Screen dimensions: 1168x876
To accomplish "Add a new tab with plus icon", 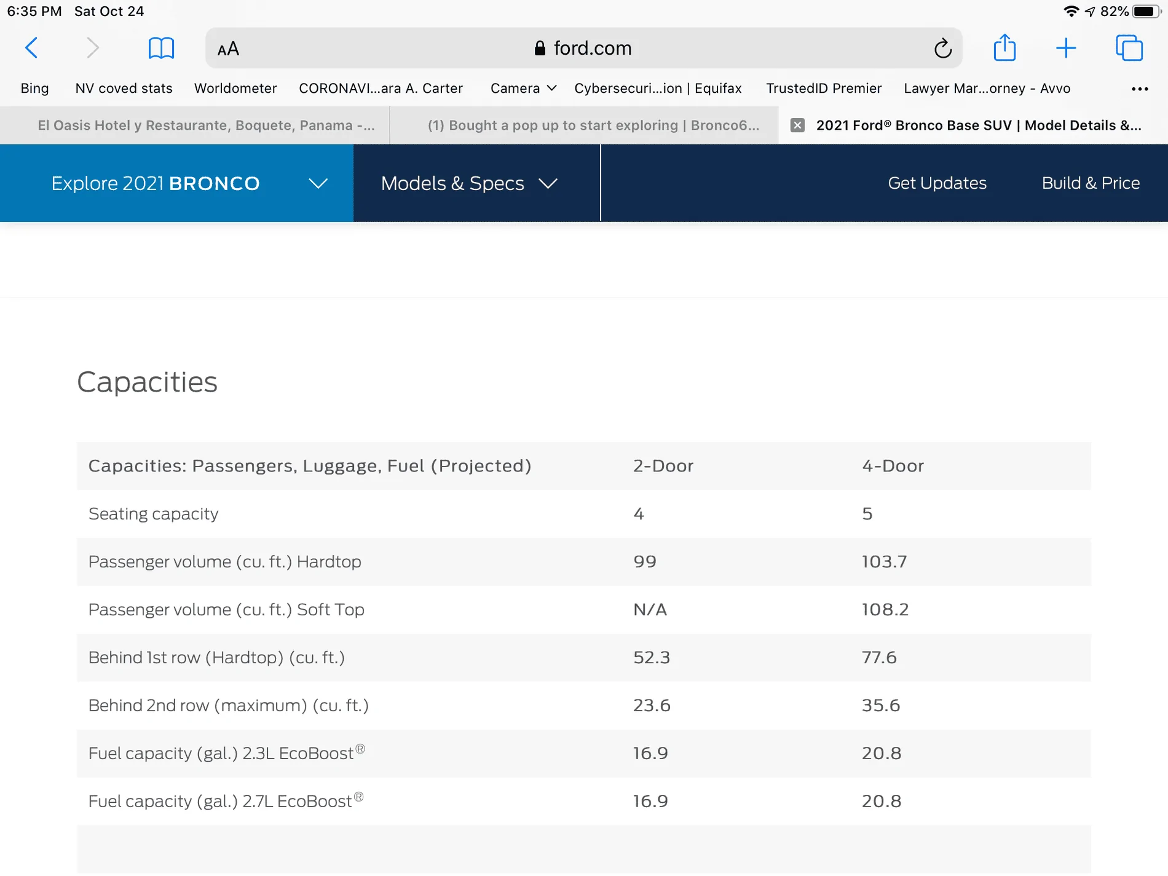I will tap(1066, 48).
